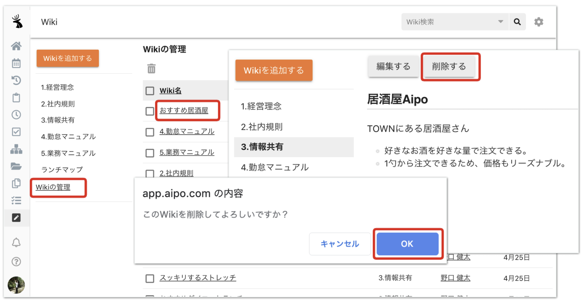Open the user avatar photo
The image size is (585, 300).
point(16,285)
